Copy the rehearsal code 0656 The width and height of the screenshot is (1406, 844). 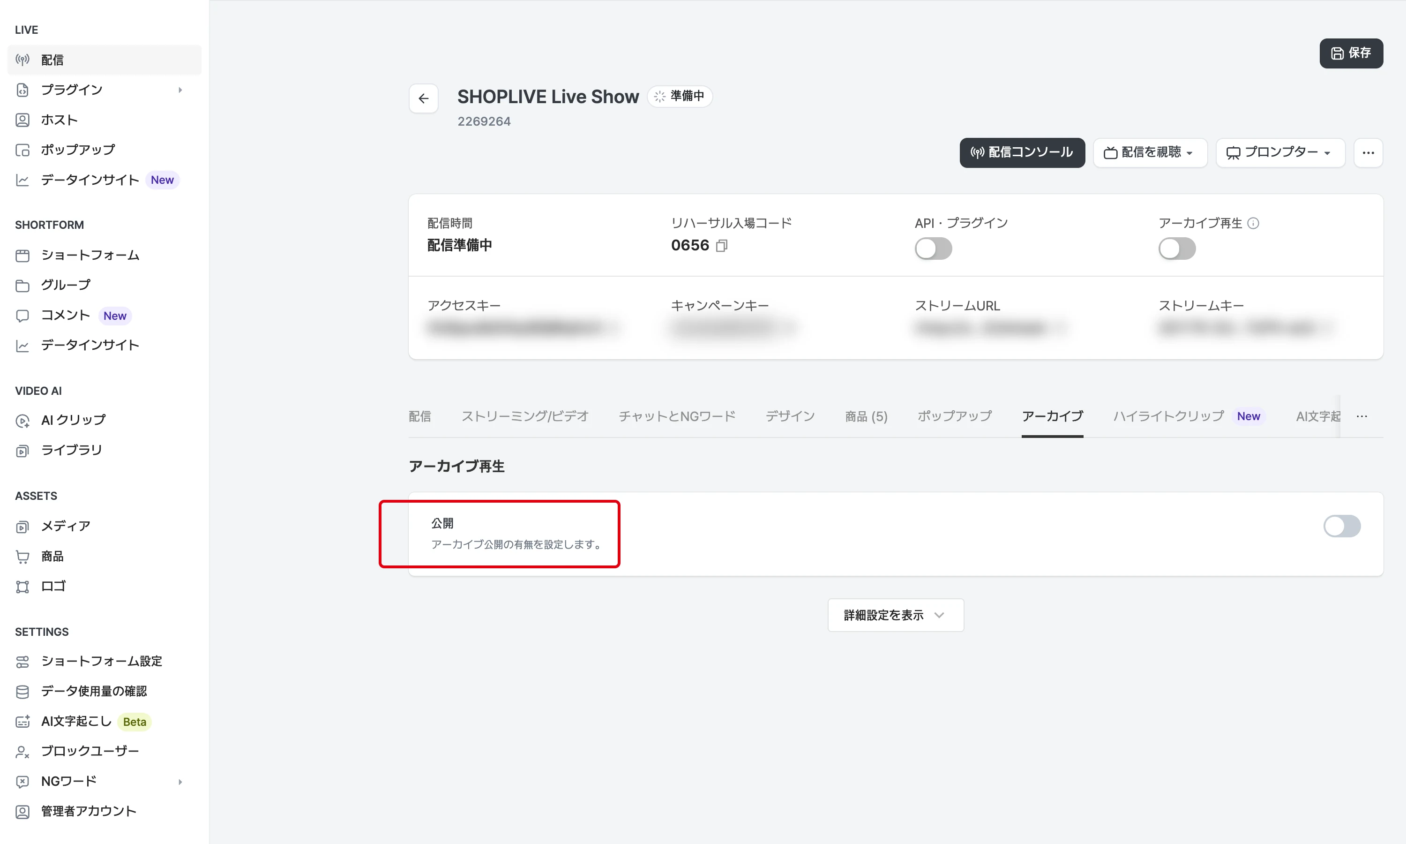pyautogui.click(x=721, y=246)
